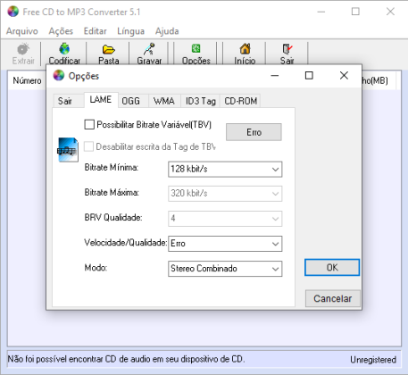Screen dimensions: 408x375
Task: Click the Erro button in LAME tab
Action: coord(254,132)
